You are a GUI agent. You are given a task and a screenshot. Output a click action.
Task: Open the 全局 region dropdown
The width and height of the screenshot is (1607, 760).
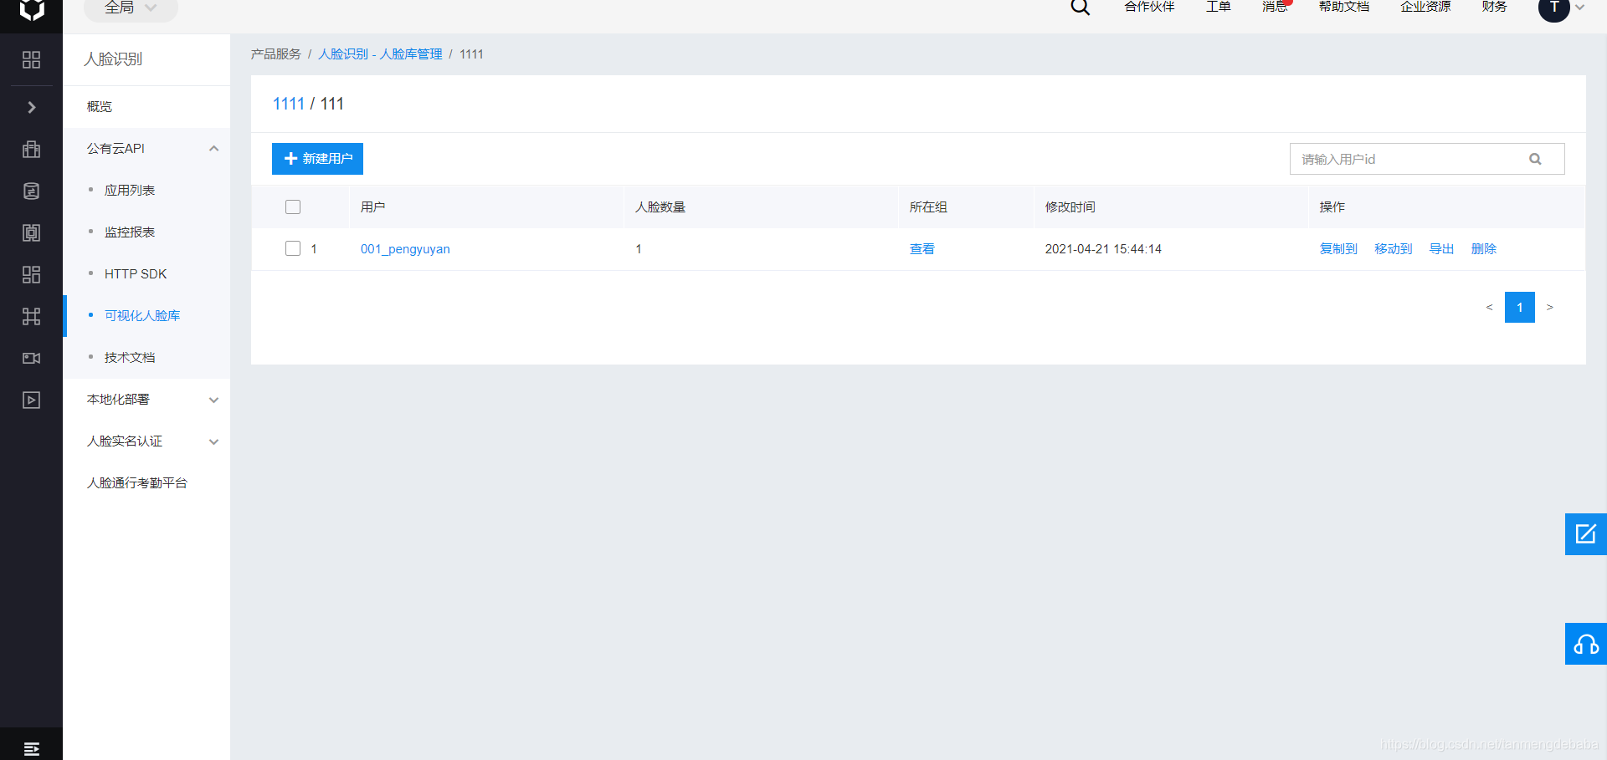(131, 8)
